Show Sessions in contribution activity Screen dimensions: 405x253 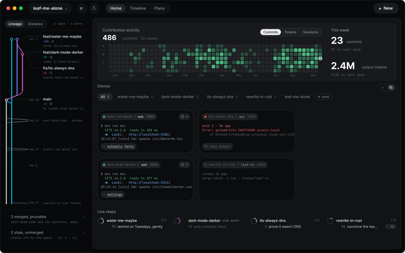[x=310, y=32]
